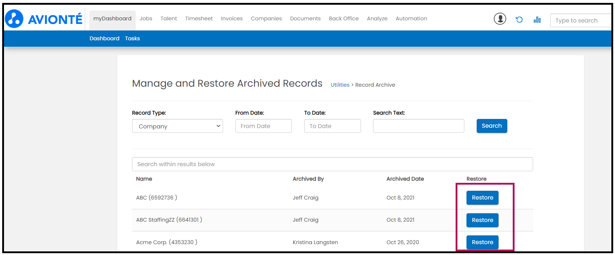Select Back Office in the navigation
Image resolution: width=615 pixels, height=255 pixels.
coord(344,18)
